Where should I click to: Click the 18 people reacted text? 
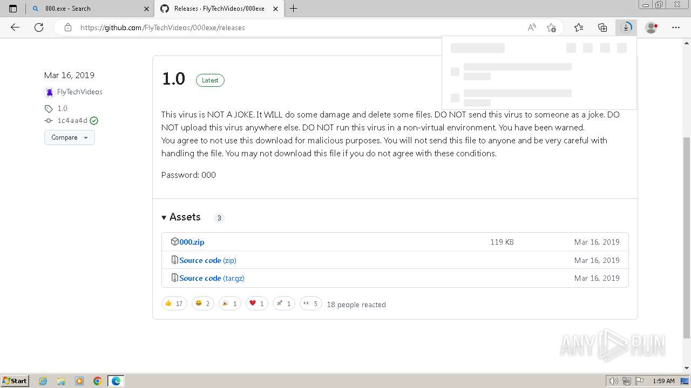[x=356, y=304]
